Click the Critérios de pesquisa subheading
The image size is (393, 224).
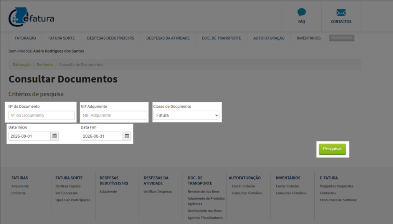tap(36, 94)
